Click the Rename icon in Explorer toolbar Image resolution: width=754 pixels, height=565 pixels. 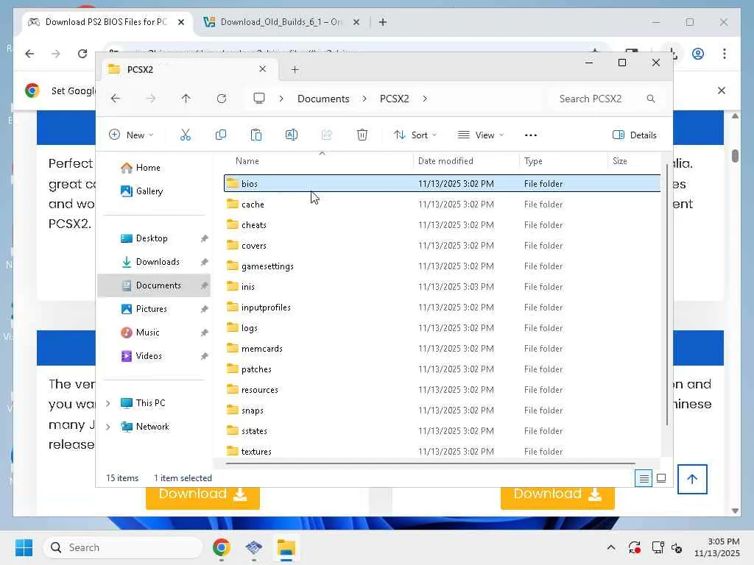tap(292, 135)
